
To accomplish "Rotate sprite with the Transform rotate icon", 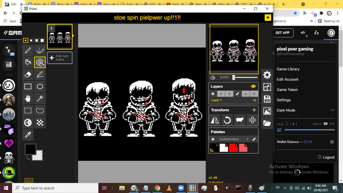I will 227,120.
